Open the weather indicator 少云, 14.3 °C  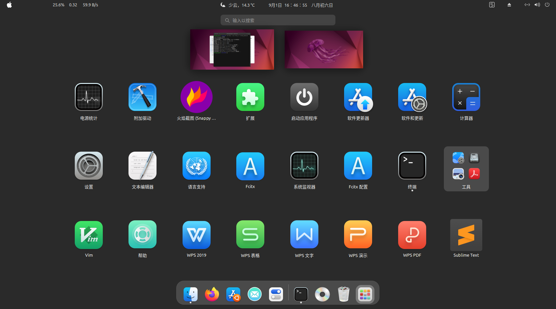click(237, 5)
